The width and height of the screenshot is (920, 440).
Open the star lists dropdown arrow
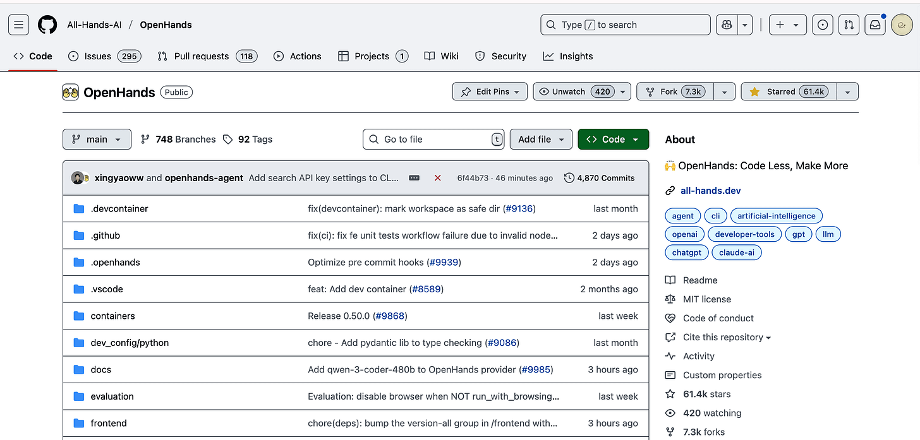847,92
